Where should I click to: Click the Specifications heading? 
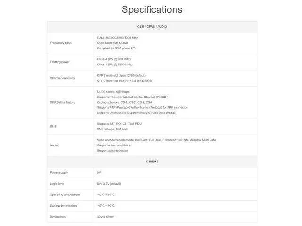pos(152,9)
